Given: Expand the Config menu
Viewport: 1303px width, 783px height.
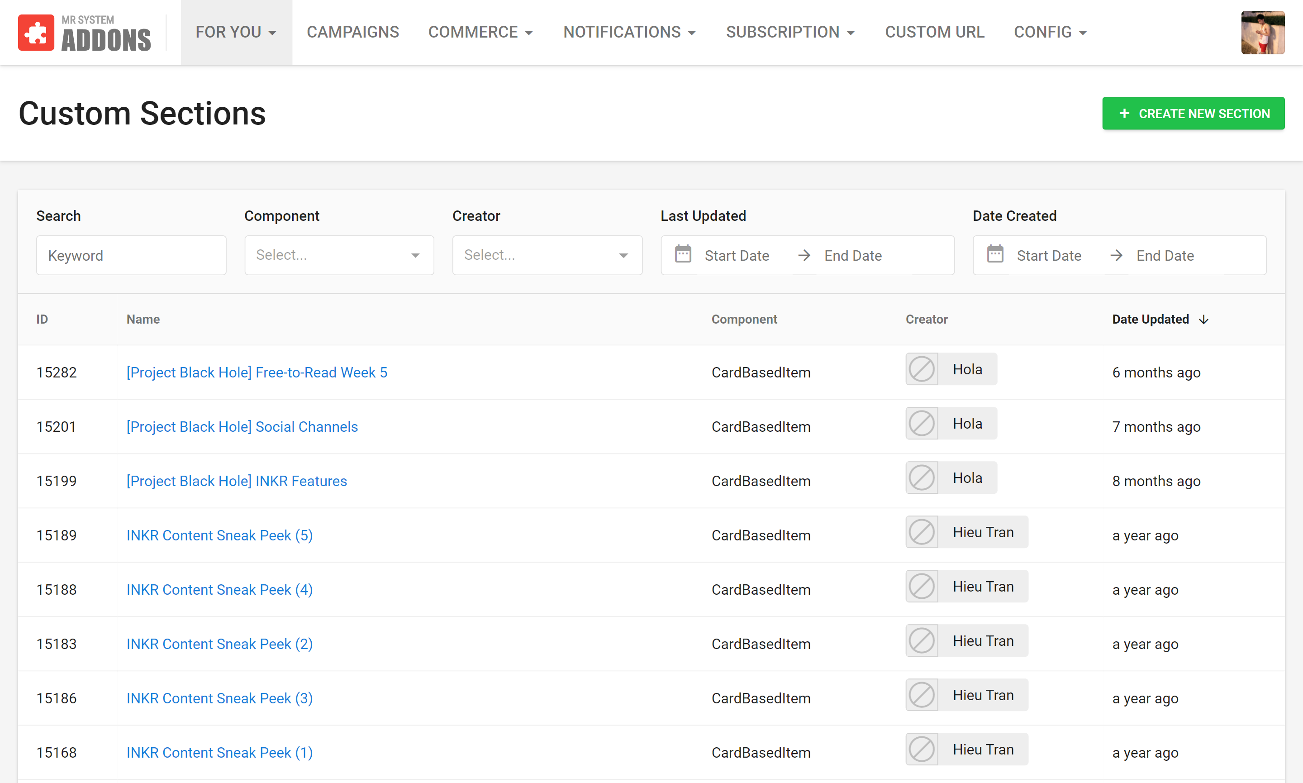Looking at the screenshot, I should point(1050,32).
